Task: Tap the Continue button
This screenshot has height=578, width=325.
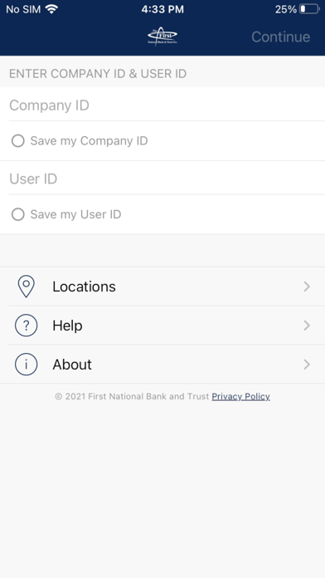Action: click(281, 37)
